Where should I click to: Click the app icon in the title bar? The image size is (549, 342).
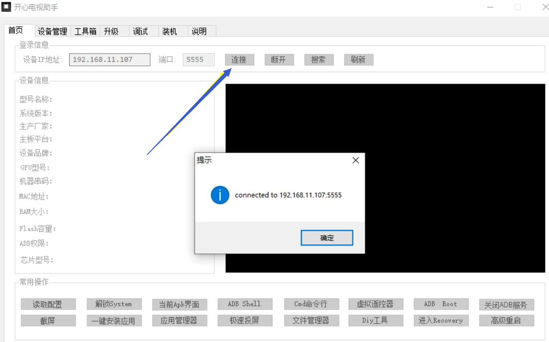click(6, 7)
